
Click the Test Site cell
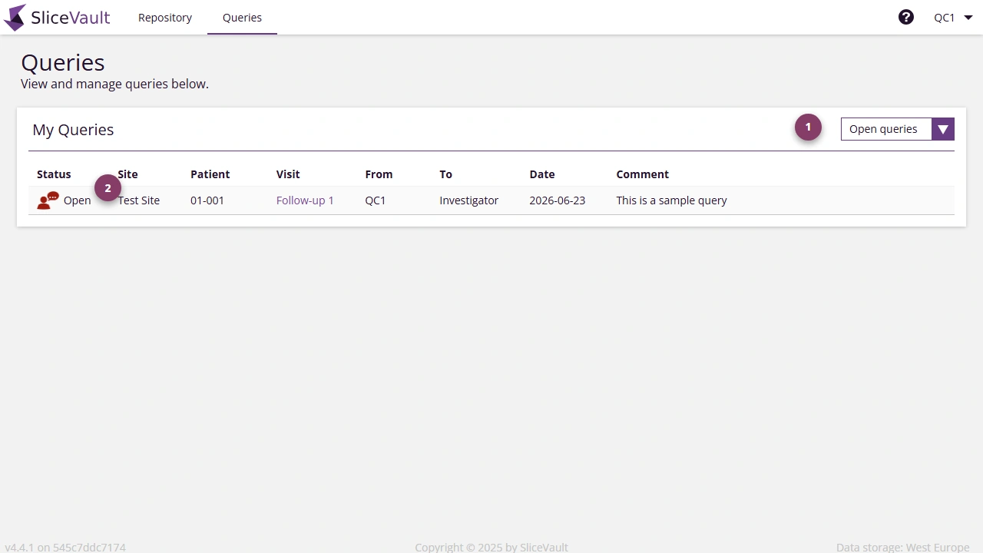139,200
